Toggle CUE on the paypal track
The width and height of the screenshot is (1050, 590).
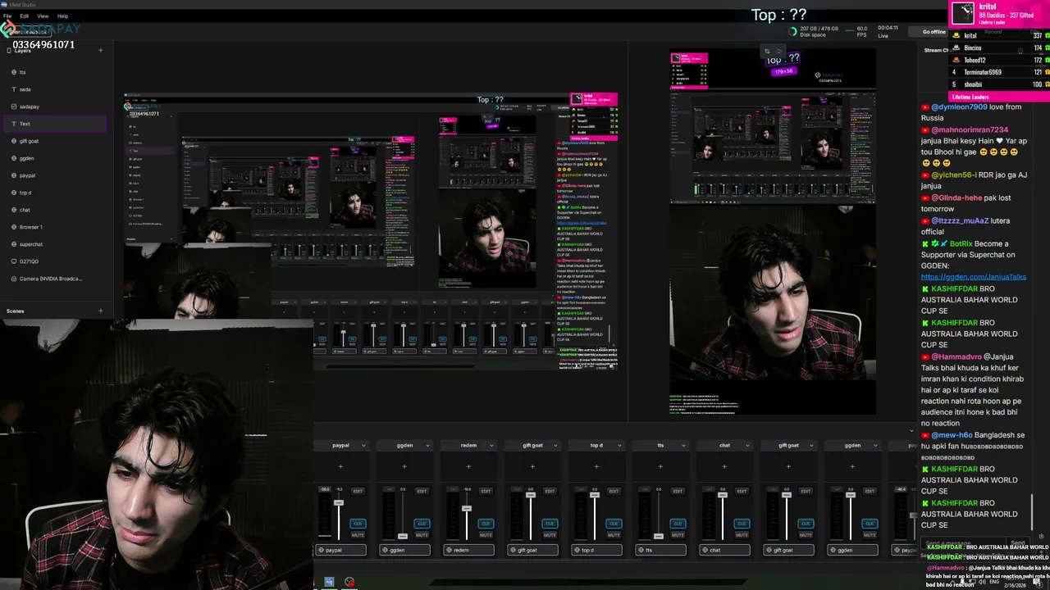(358, 524)
